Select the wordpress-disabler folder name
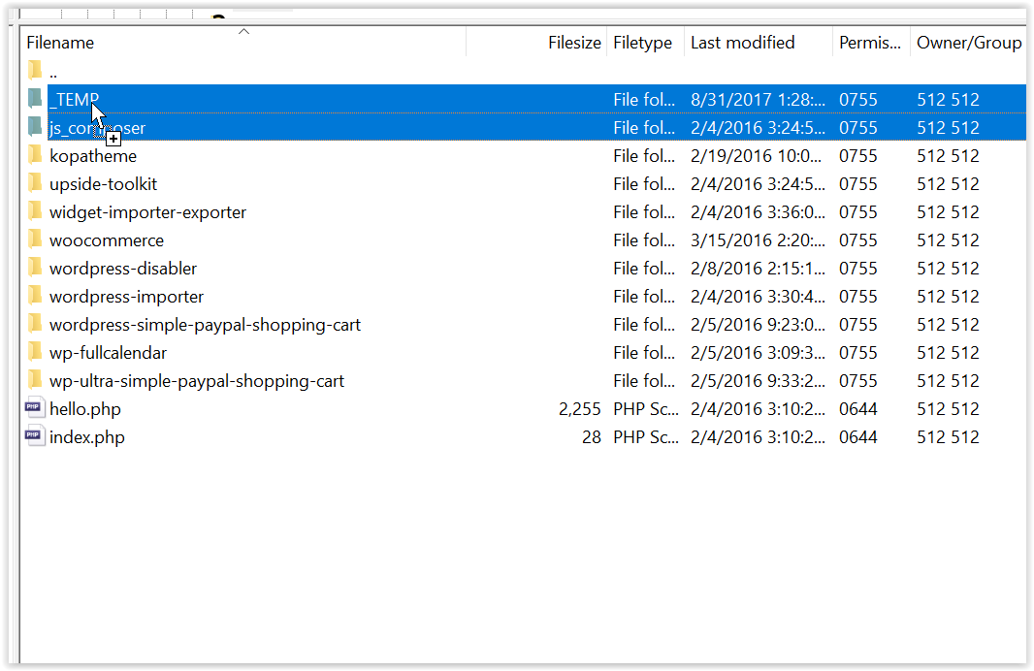The image size is (1034, 671). (x=122, y=269)
